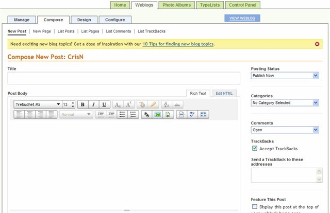Toggle the full-screen editor icon
Viewport: 330px width, 213px height.
[203, 114]
